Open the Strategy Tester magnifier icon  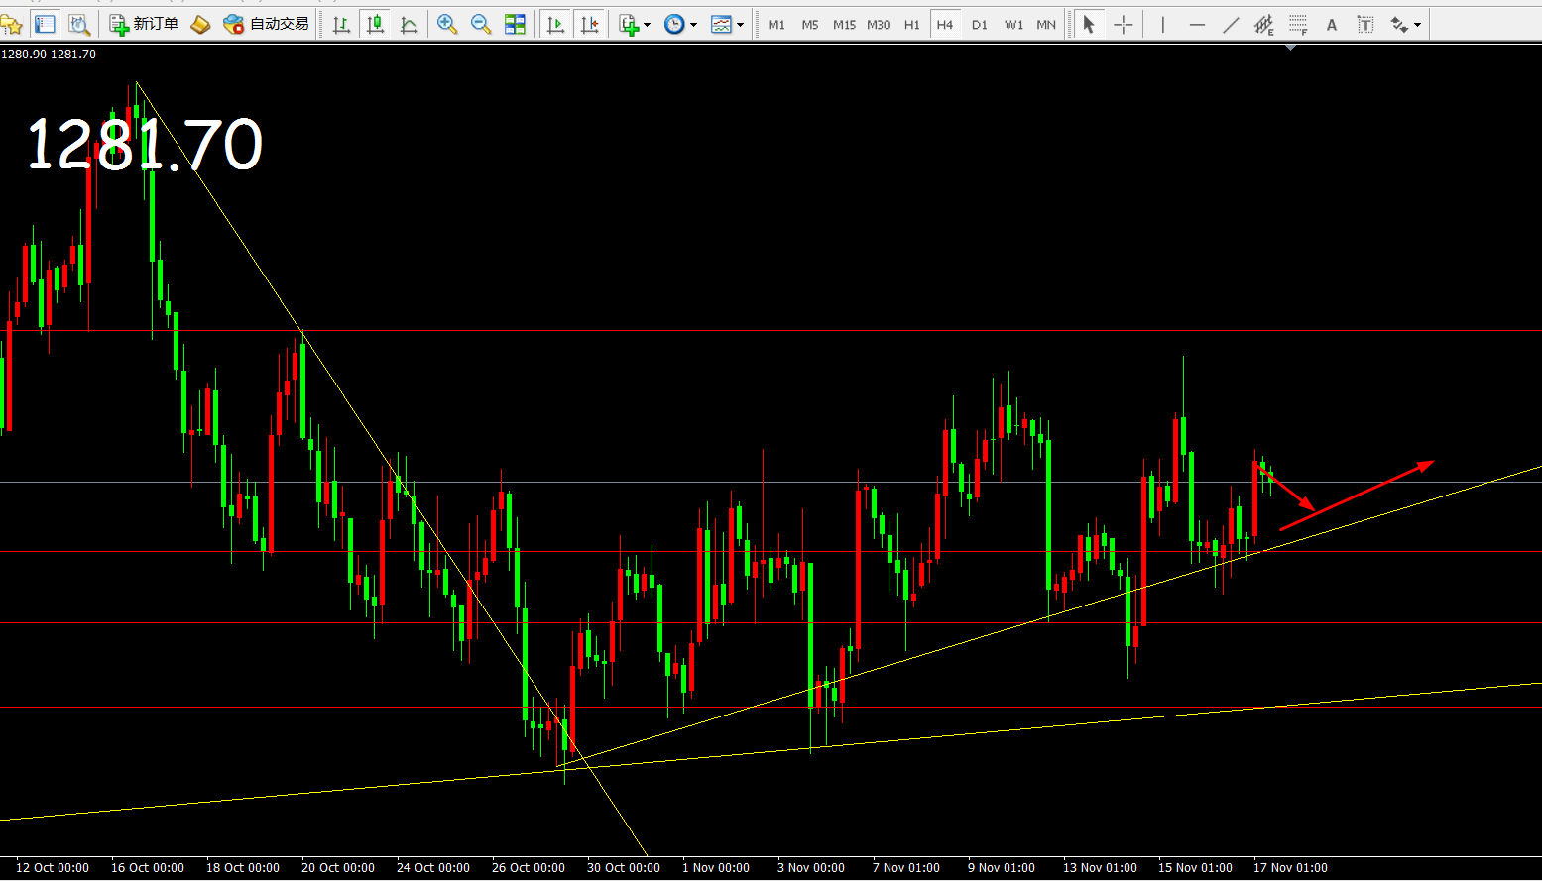click(78, 25)
